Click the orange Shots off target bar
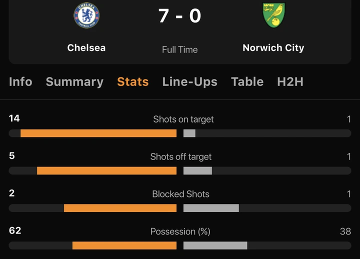The width and height of the screenshot is (360, 259). click(107, 170)
